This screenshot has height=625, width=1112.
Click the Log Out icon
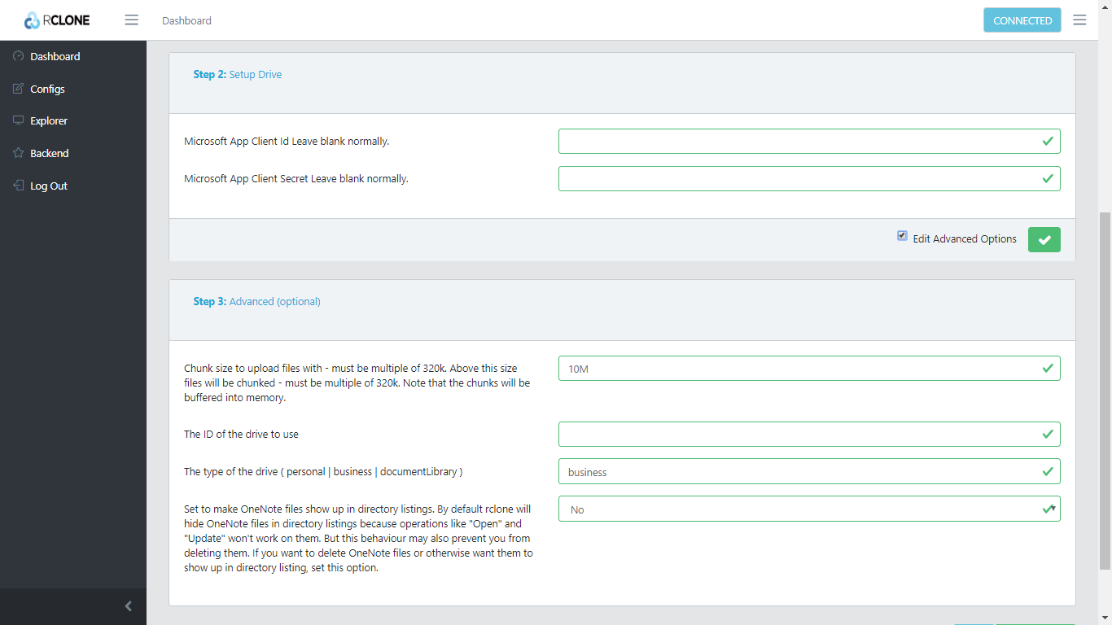tap(19, 186)
